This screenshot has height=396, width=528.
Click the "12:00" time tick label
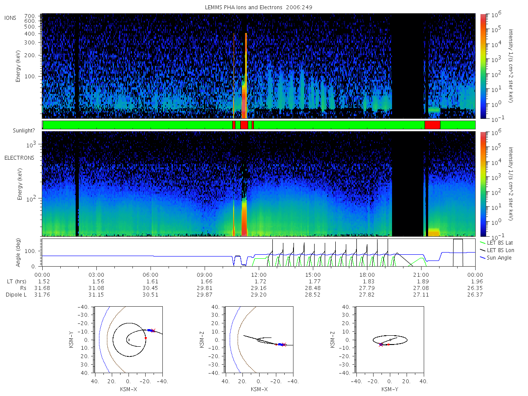tap(259, 274)
